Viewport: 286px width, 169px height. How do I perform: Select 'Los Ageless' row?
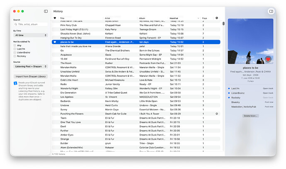(x=136, y=97)
